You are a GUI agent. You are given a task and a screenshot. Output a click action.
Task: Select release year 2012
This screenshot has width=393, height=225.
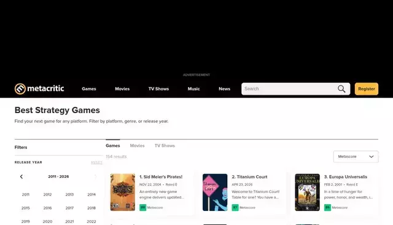coord(47,194)
